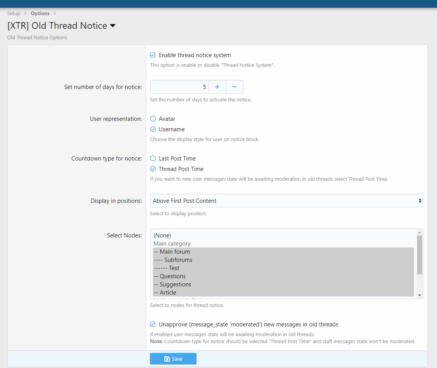Choose the Subforums node in the list

coord(173,260)
